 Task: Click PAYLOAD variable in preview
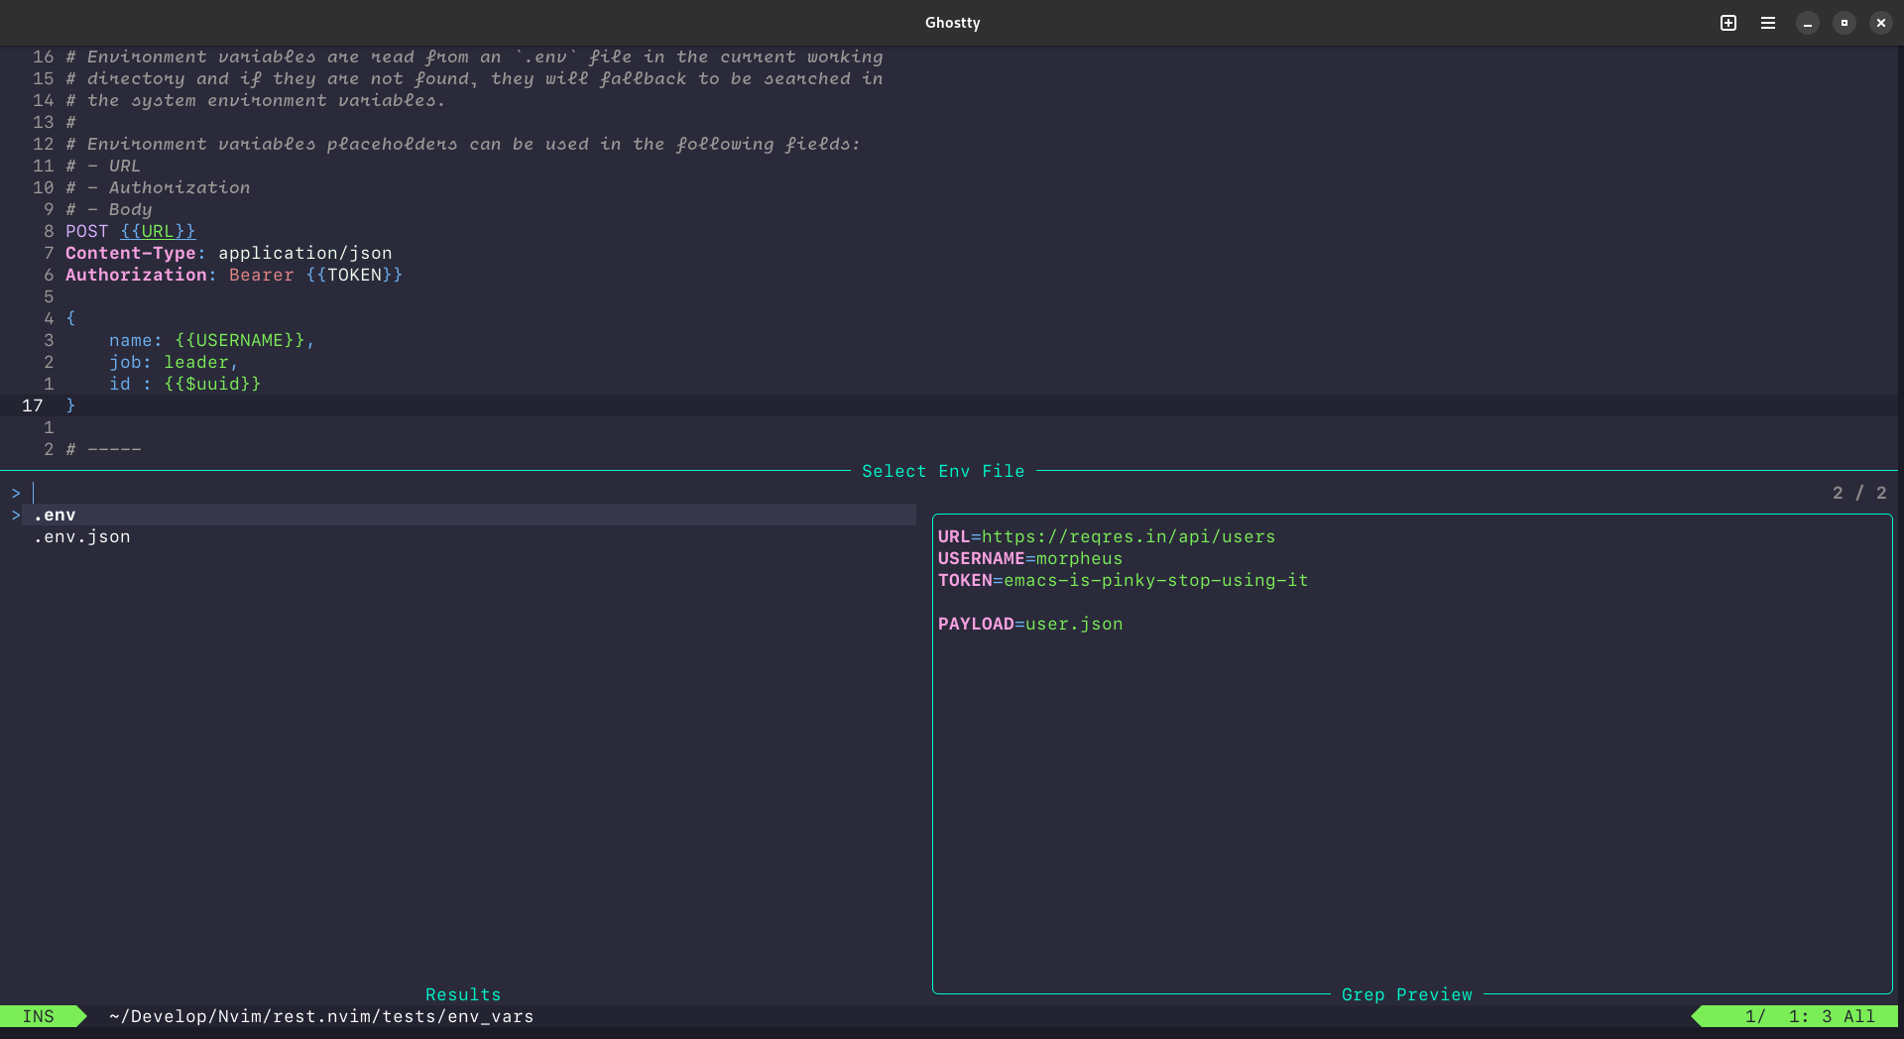(x=976, y=624)
